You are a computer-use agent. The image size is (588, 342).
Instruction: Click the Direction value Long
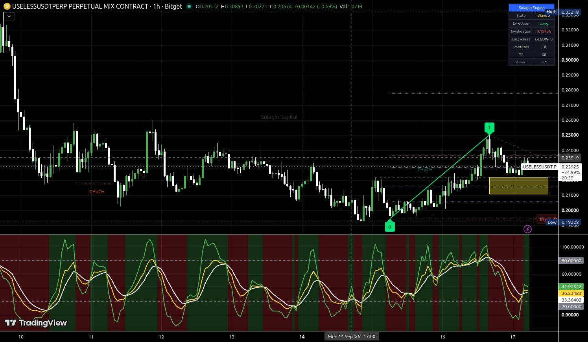[x=544, y=24]
